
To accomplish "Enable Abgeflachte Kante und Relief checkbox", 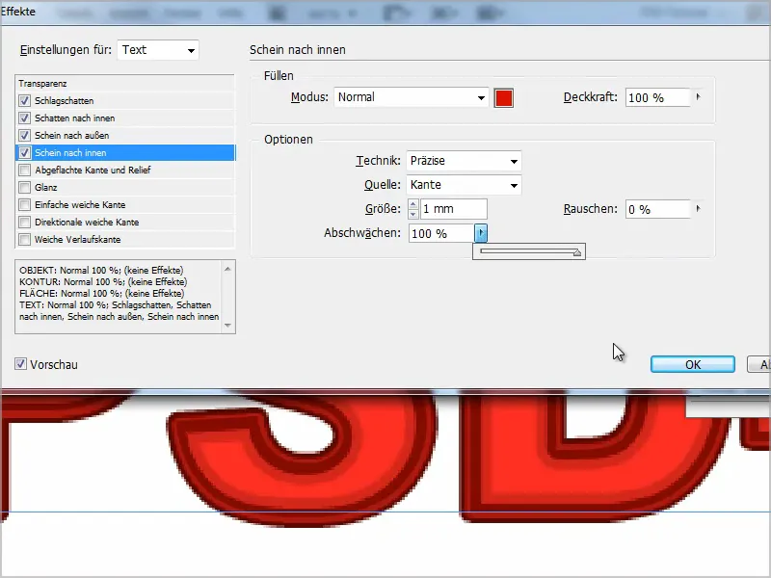I will point(24,171).
